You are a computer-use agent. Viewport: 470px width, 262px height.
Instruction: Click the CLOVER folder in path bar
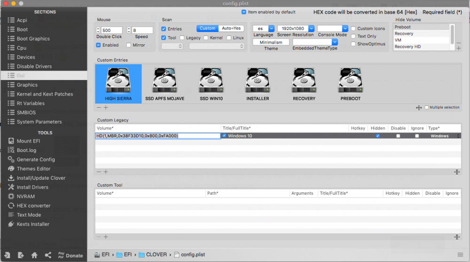pyautogui.click(x=153, y=254)
